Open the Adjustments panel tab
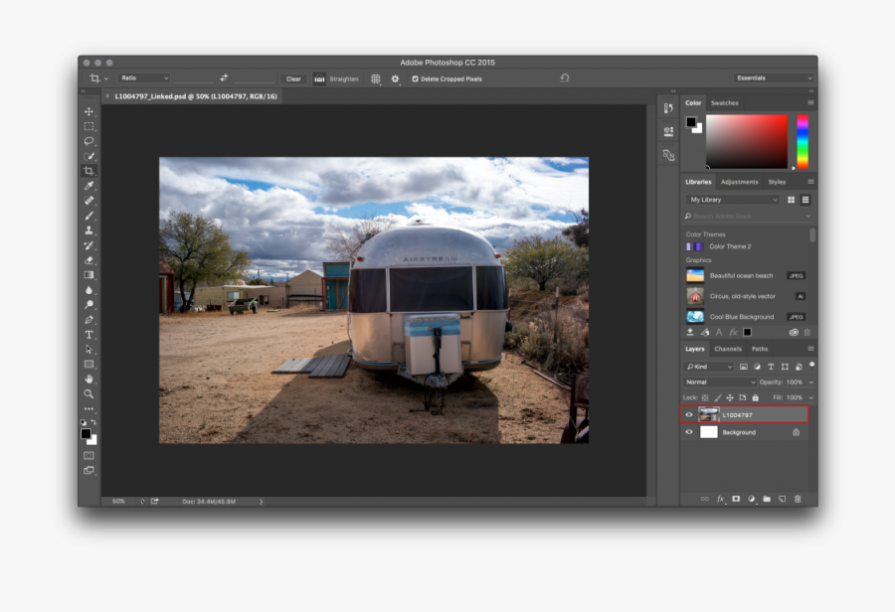 [739, 182]
